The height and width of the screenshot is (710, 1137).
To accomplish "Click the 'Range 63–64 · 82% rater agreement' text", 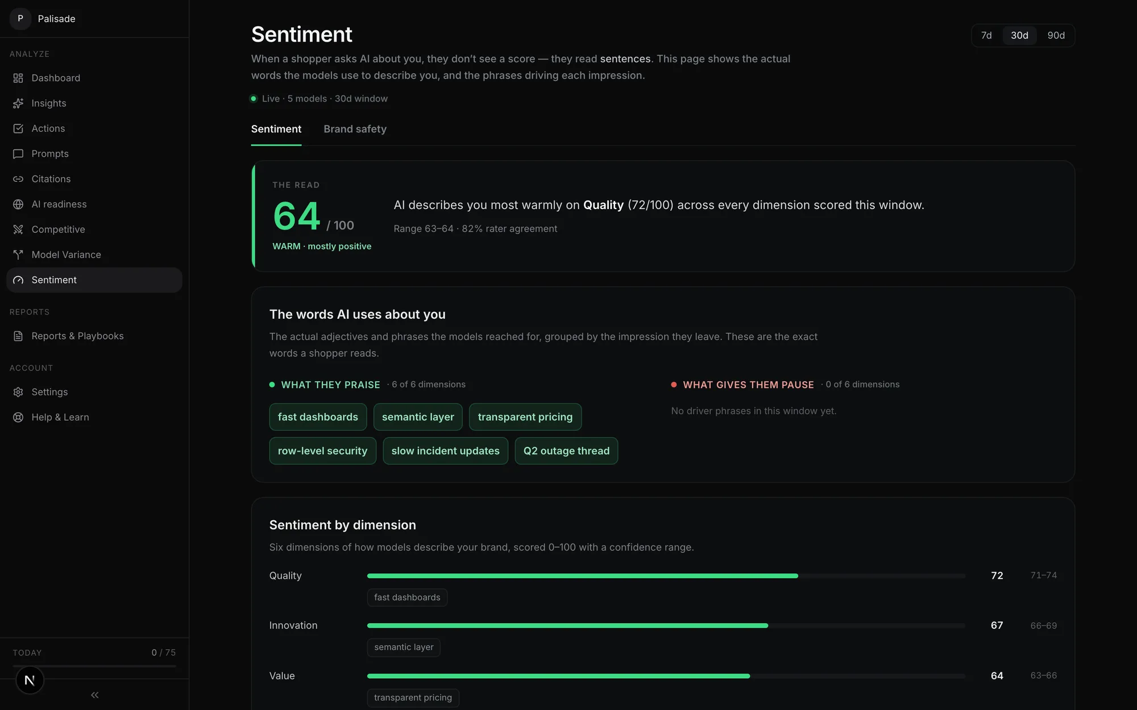I will pyautogui.click(x=475, y=229).
